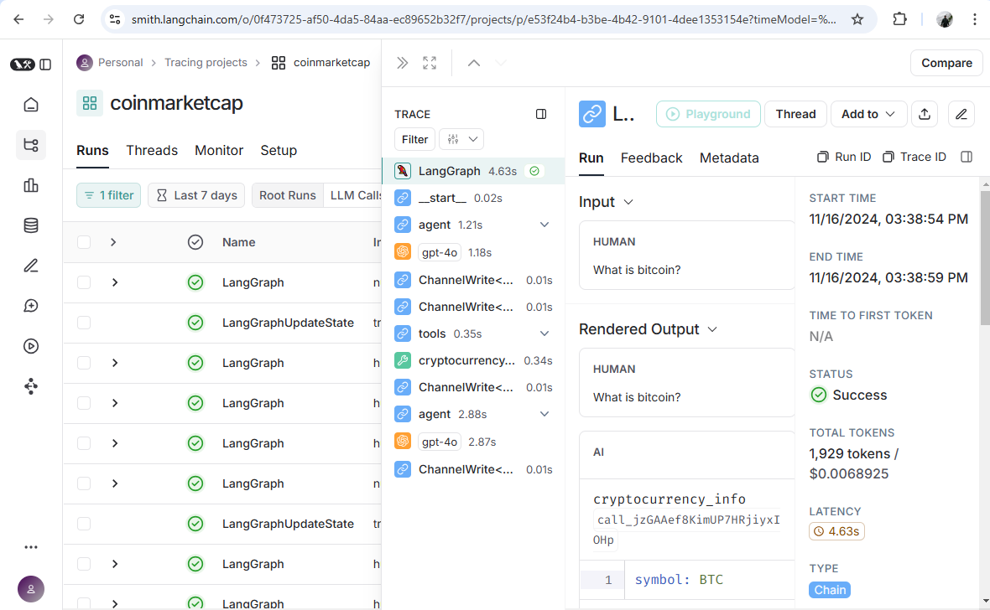The height and width of the screenshot is (610, 990).
Task: Open the user avatar at sidebar bottom
Action: click(31, 589)
